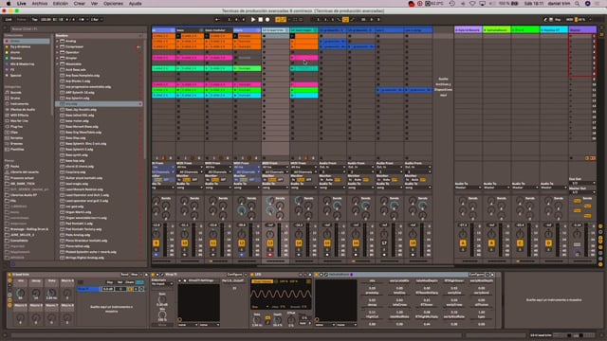Click the LFO Rate knob
607x341 pixels.
tap(257, 320)
